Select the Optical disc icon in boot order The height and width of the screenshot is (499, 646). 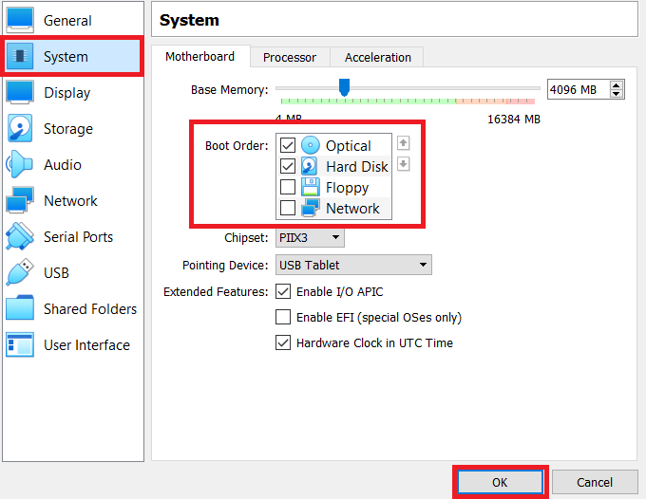click(311, 145)
